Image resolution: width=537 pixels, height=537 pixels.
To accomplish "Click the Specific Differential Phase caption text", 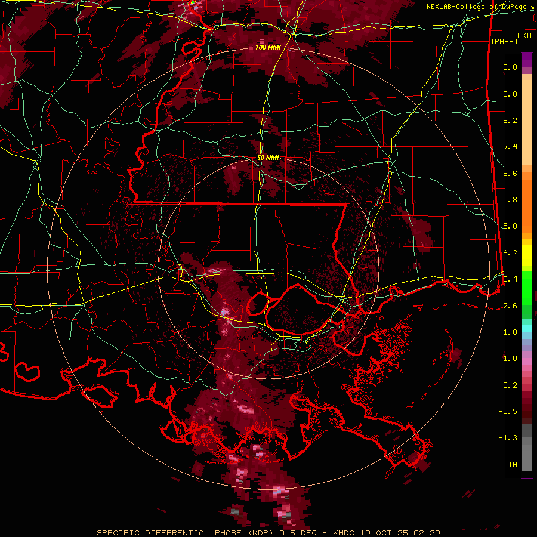I will (268, 533).
